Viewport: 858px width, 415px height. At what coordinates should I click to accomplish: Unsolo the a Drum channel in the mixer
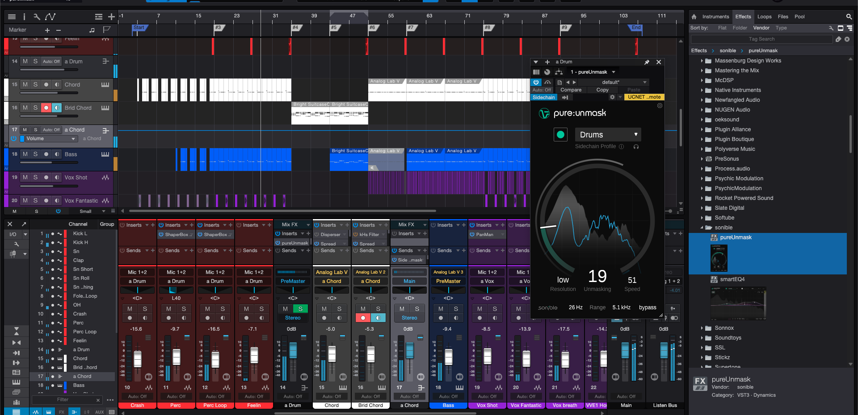[300, 309]
